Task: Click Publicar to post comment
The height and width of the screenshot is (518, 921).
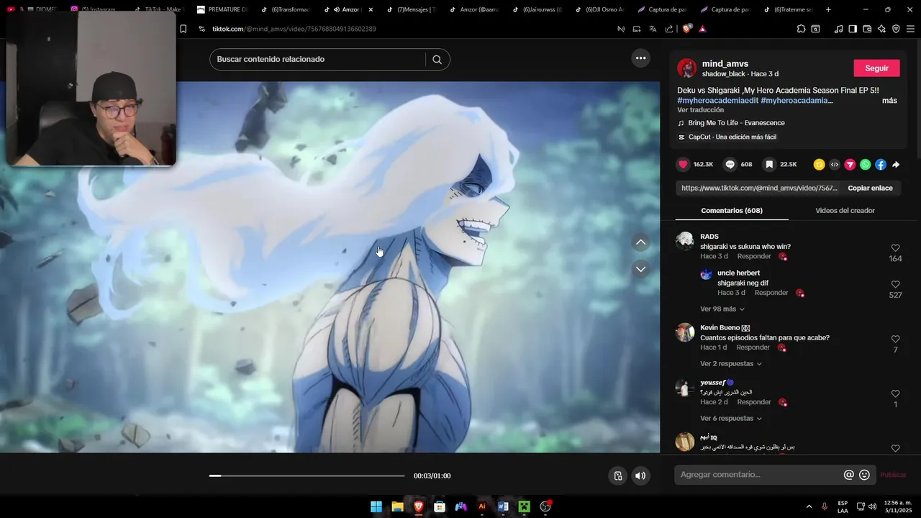Action: click(893, 475)
